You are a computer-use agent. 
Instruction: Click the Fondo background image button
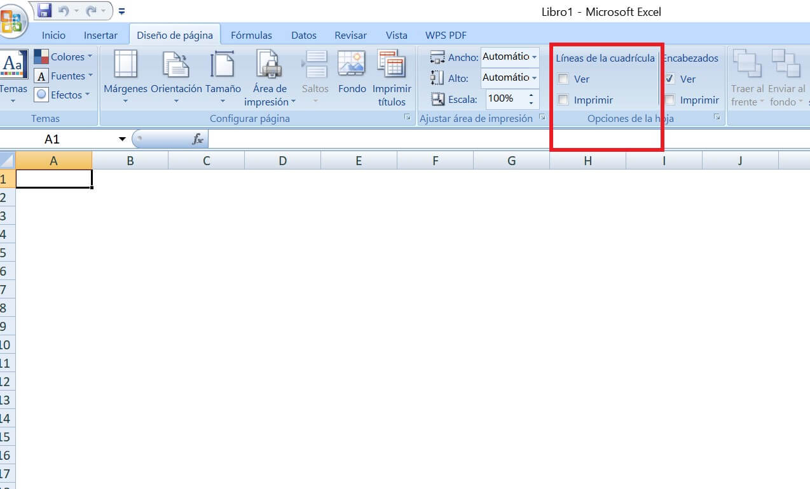coord(352,73)
